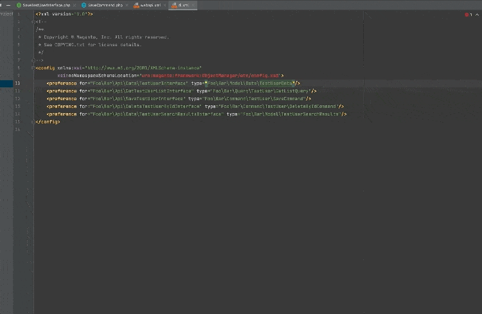Click the XML file icon on the di.xml tab
The image size is (482, 314).
173,4
